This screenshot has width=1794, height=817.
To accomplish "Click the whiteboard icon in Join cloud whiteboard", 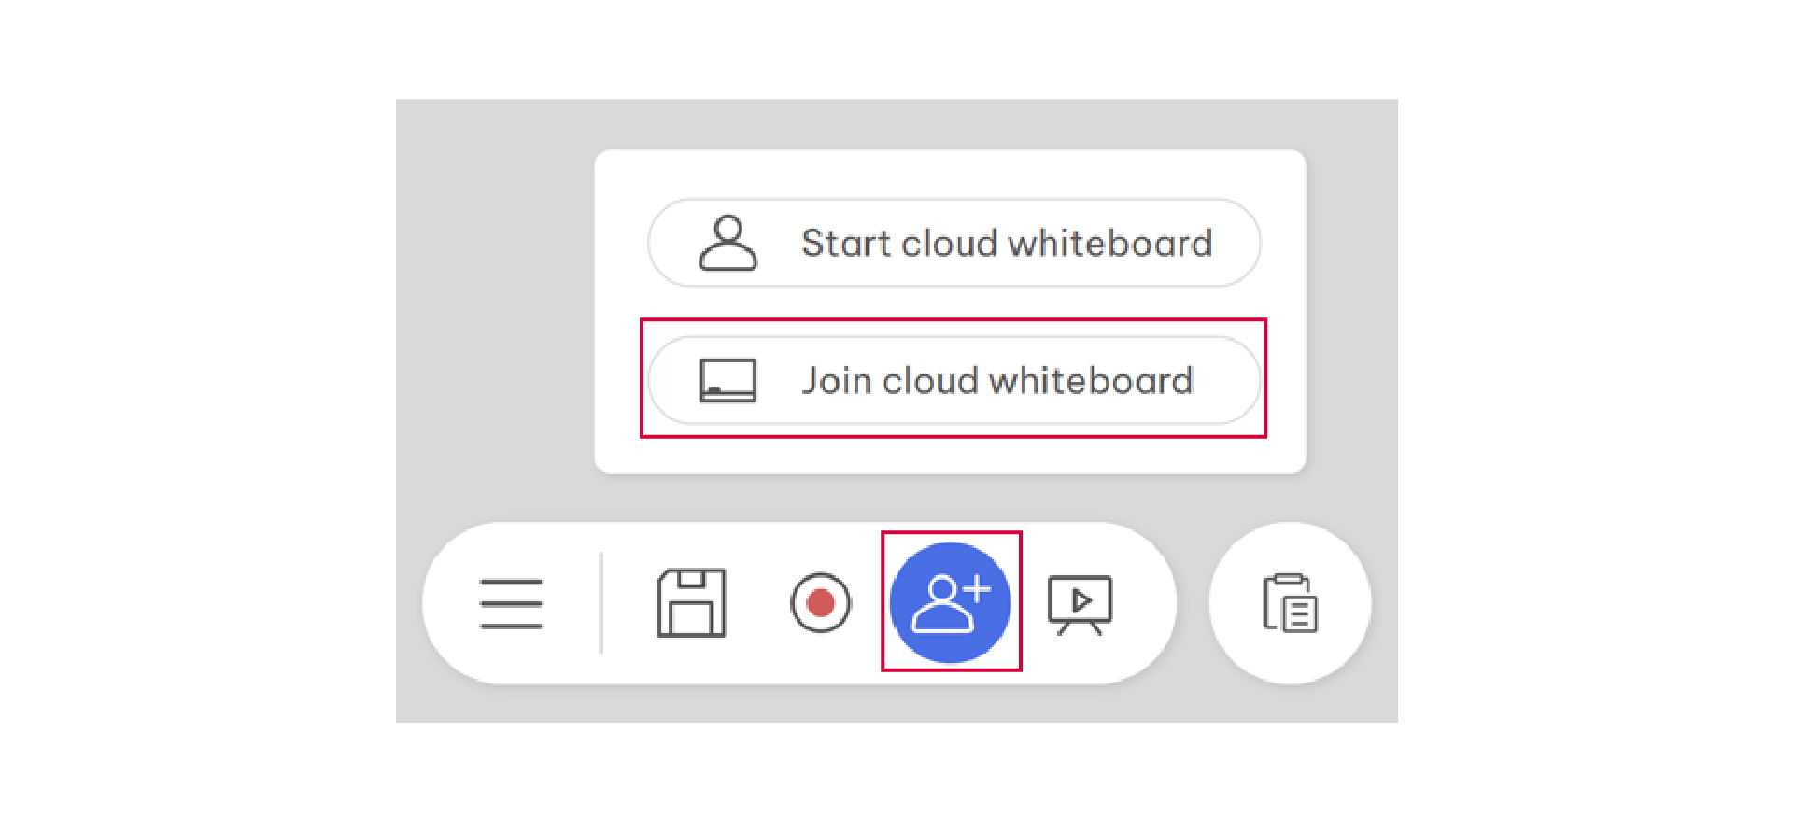I will tap(727, 381).
